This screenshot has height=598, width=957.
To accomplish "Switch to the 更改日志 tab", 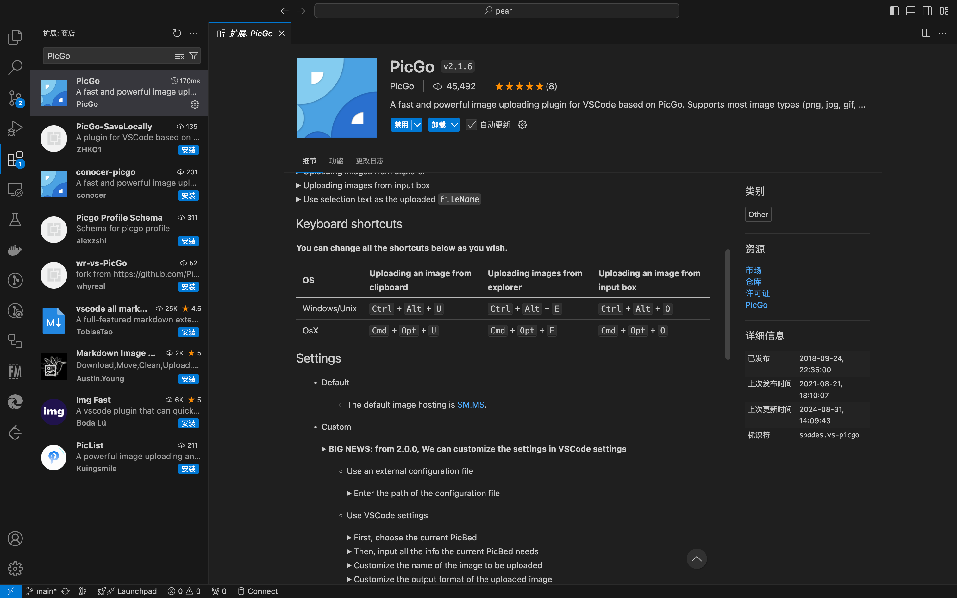I will [369, 161].
